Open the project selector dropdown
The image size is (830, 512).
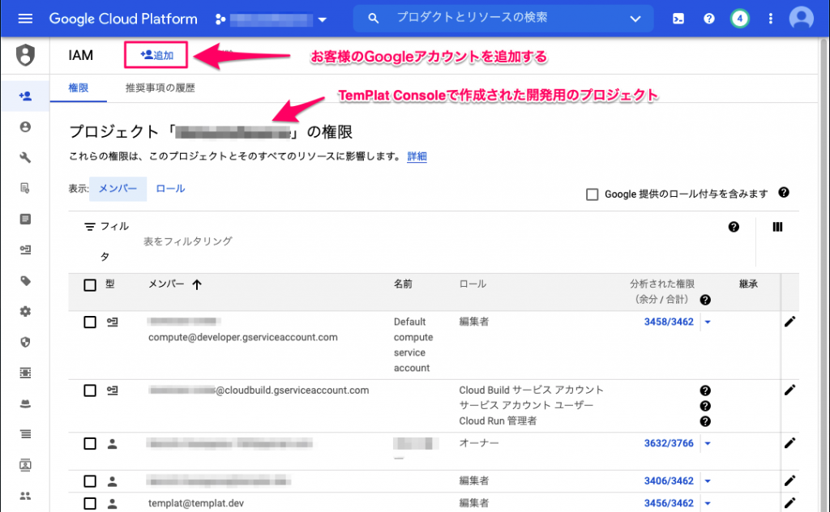coord(271,19)
